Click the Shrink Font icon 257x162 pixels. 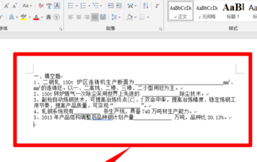(14, 6)
